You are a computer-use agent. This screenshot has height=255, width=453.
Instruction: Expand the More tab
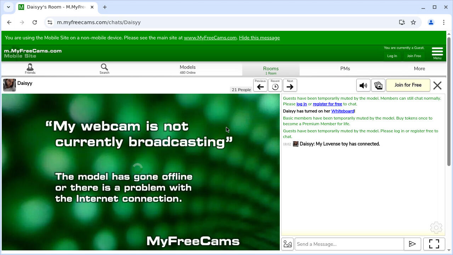[419, 69]
